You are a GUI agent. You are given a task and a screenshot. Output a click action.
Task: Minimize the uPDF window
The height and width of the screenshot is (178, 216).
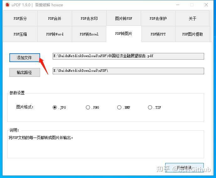tap(178, 5)
